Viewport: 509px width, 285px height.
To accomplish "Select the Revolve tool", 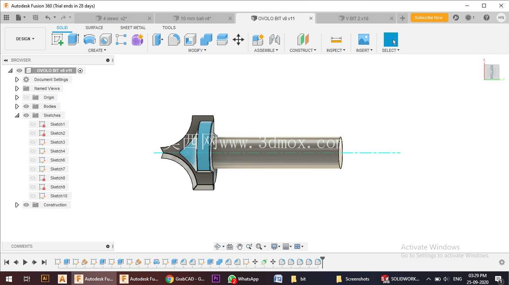I will pyautogui.click(x=89, y=40).
